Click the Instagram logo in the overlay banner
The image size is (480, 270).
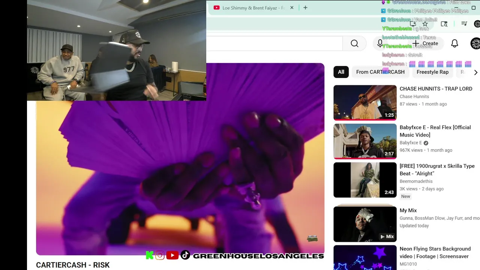click(x=160, y=255)
